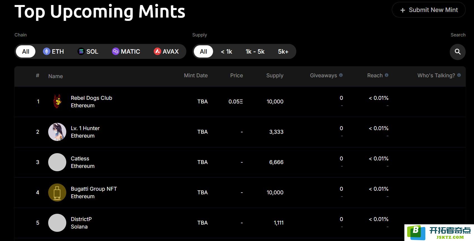Click the TBA mint date for Catless
The image size is (474, 241).
[x=202, y=162]
